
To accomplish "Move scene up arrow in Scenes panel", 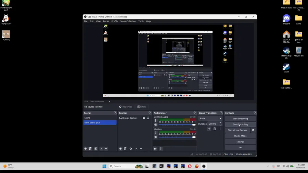I will click(x=101, y=149).
